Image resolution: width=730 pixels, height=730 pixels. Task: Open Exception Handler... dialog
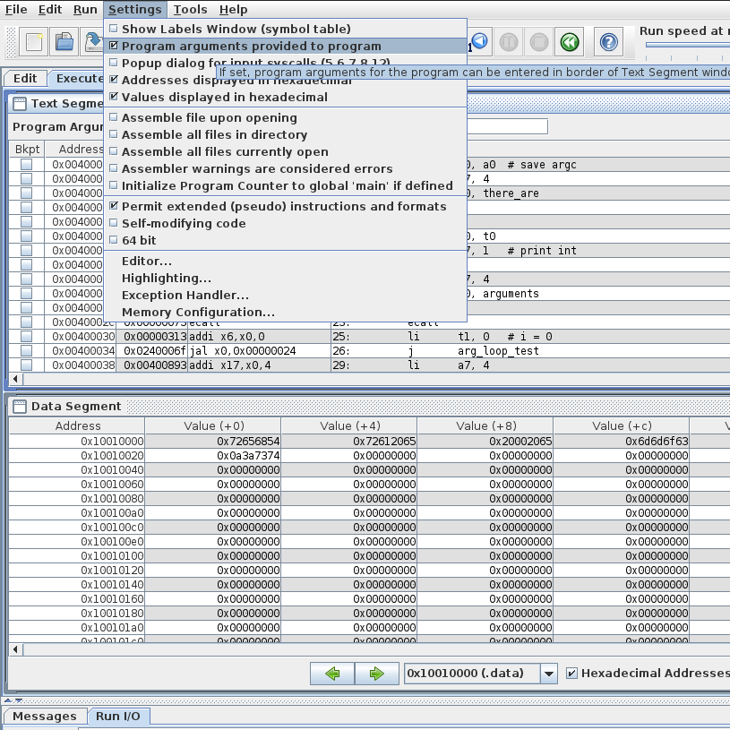pos(286,296)
